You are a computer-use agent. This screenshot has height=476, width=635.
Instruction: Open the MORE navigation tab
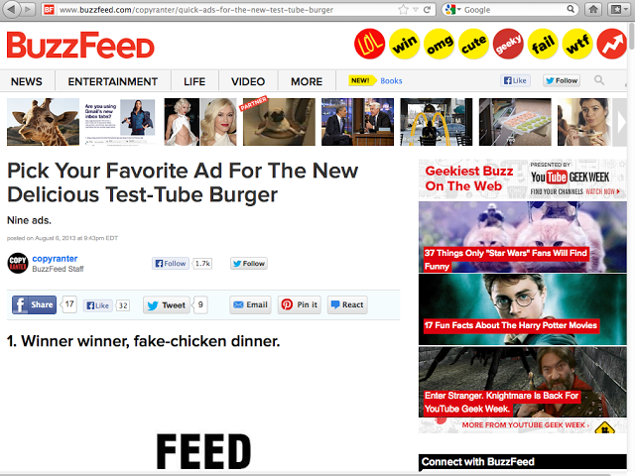tap(307, 81)
